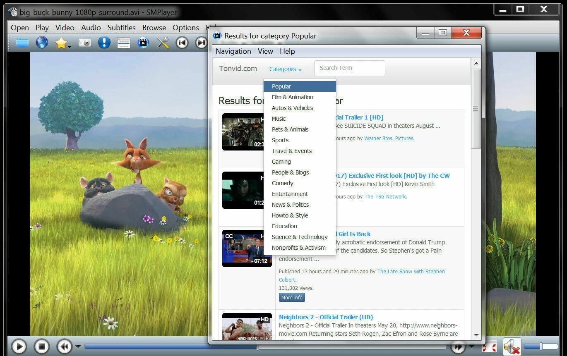
Task: Click the YouTube browser film icon
Action: pyautogui.click(x=143, y=43)
